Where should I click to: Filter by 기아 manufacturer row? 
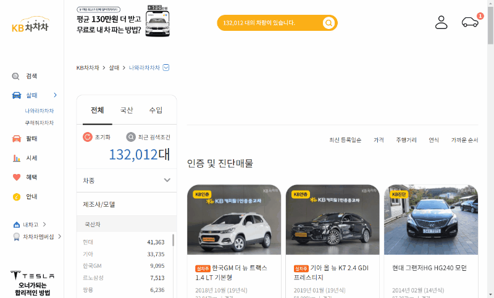[124, 254]
